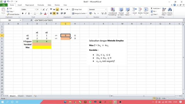Viewport: 185px width, 104px height.
Task: Click the Format cells icon
Action: click(x=146, y=10)
